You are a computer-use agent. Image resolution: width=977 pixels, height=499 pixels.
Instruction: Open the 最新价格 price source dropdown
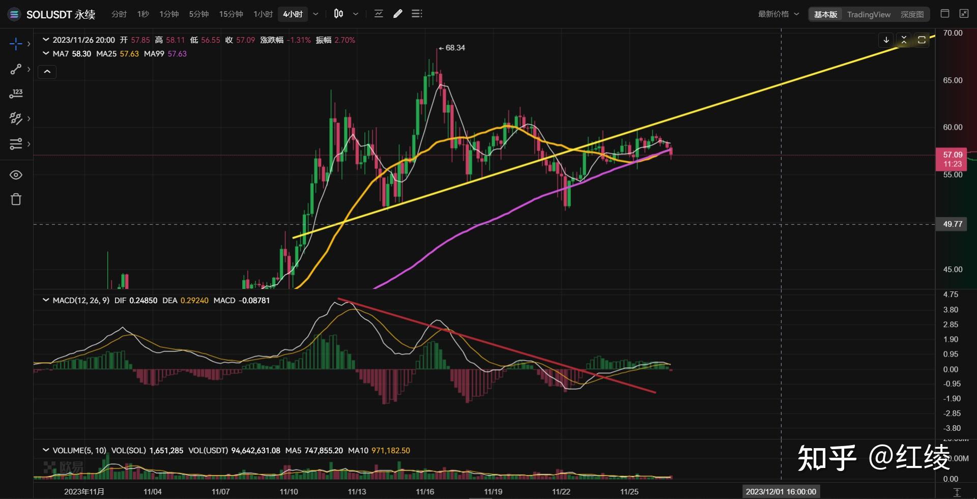click(779, 14)
